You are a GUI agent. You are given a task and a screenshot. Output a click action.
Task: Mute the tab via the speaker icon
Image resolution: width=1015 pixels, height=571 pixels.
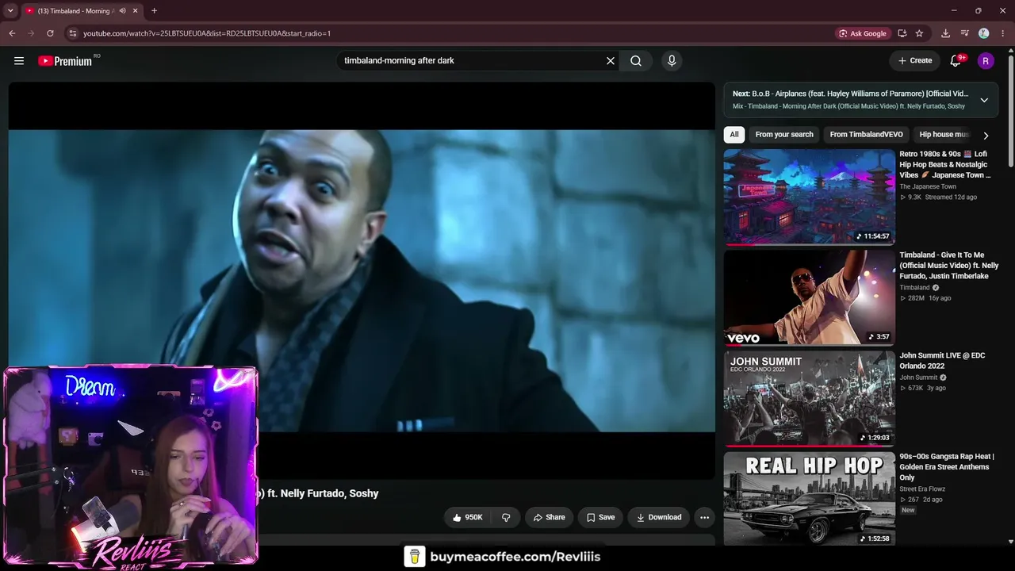(122, 11)
